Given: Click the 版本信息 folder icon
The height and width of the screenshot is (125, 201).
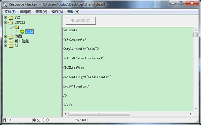Looking at the screenshot, I should pos(11,41).
